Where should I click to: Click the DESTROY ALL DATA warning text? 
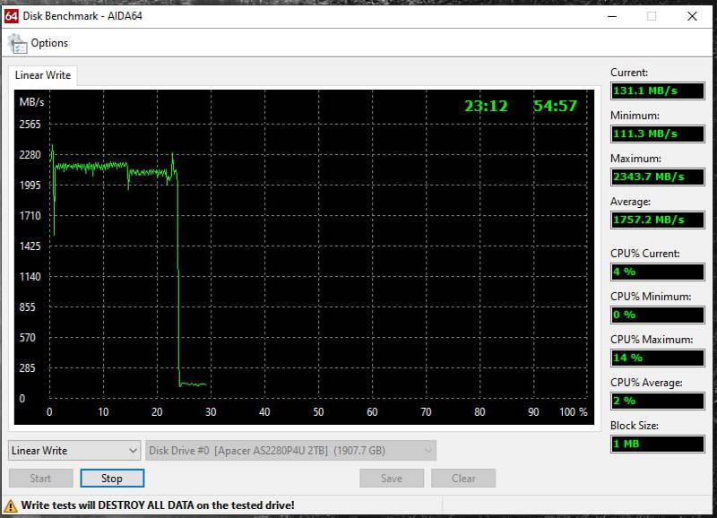158,505
